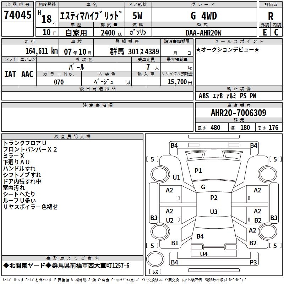Image resolution: width=284 pixels, height=284 pixels.
Task: Click the air conditioner value AAC
Action: [27, 74]
